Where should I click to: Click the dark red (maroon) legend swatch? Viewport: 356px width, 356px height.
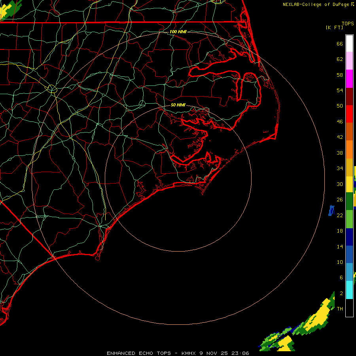click(349, 96)
